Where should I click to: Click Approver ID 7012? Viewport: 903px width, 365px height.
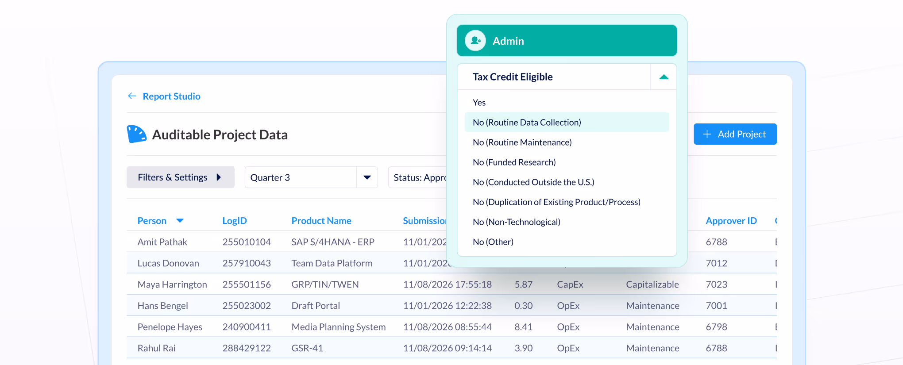716,263
